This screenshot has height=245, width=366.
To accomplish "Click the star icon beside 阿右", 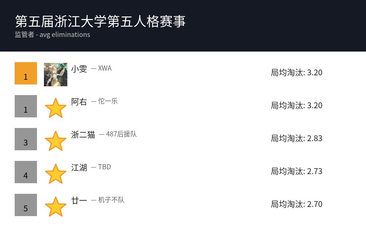I will (56, 108).
